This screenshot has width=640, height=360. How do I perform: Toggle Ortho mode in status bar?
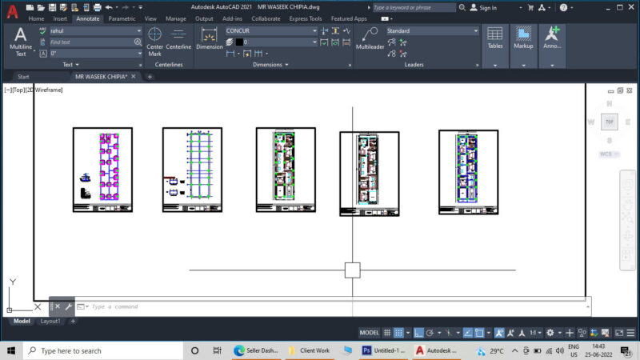(418, 333)
